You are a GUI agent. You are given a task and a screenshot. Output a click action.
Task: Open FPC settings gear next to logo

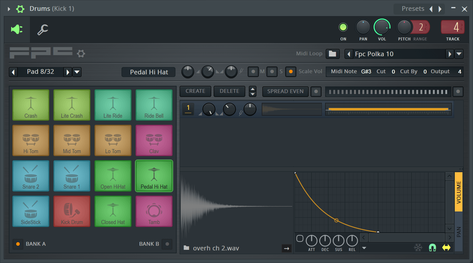tap(81, 54)
